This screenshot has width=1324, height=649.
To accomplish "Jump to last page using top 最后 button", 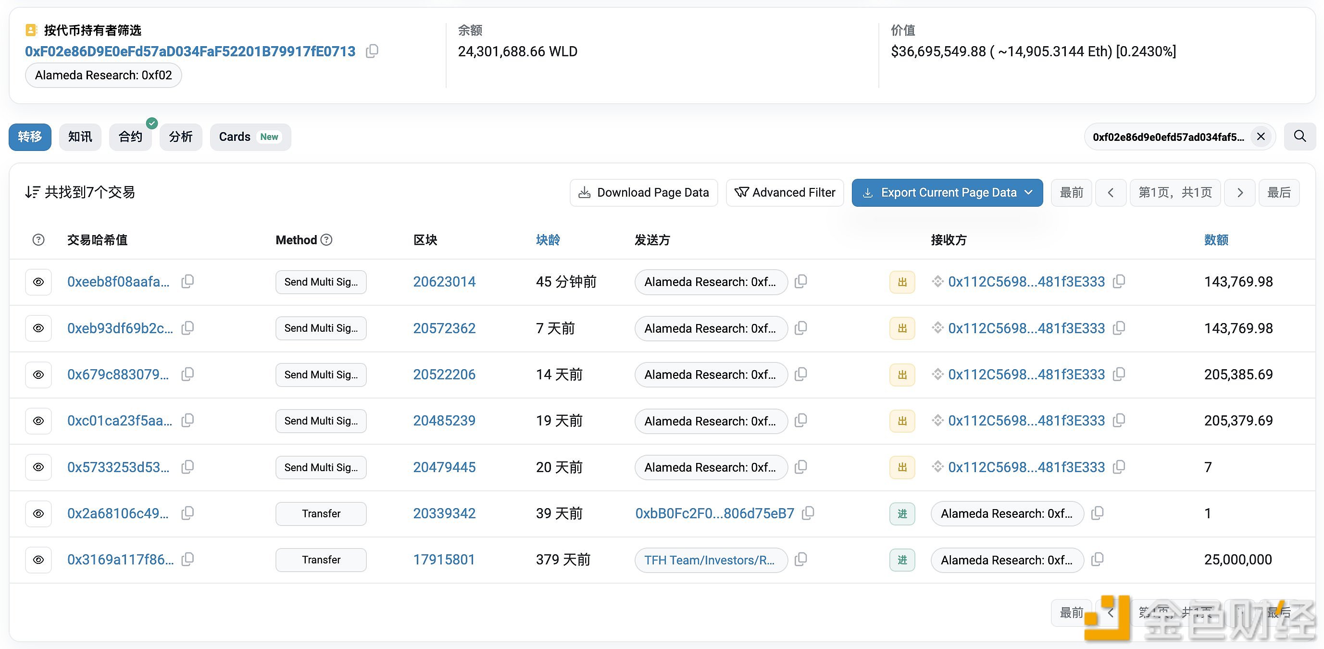I will click(1279, 193).
